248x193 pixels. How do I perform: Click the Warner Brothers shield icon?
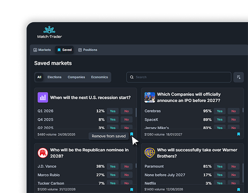[149, 153]
